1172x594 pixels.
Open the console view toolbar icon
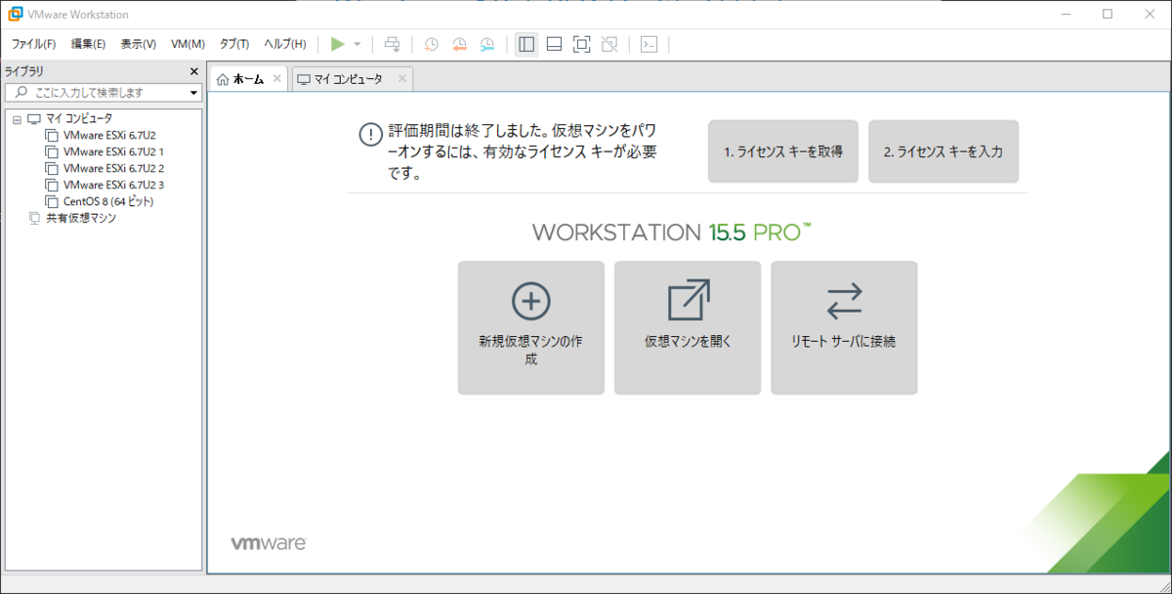click(x=649, y=44)
